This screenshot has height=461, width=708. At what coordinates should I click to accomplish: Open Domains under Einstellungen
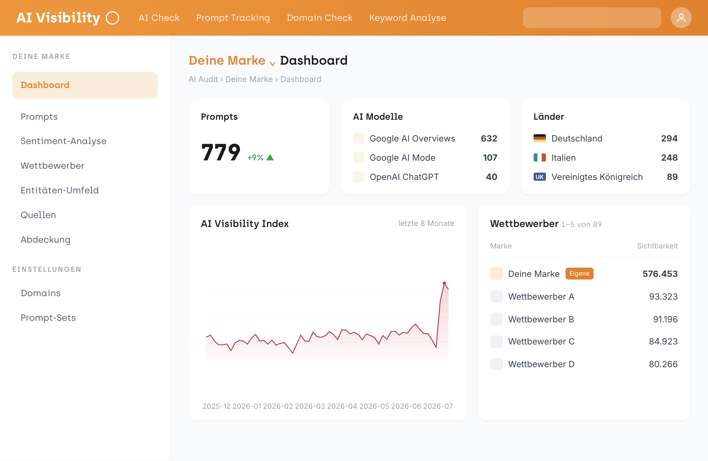click(41, 293)
